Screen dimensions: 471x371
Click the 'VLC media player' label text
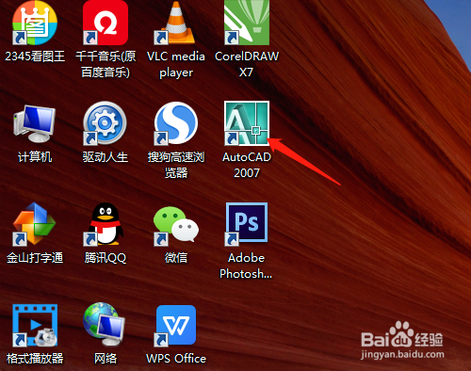coord(176,64)
